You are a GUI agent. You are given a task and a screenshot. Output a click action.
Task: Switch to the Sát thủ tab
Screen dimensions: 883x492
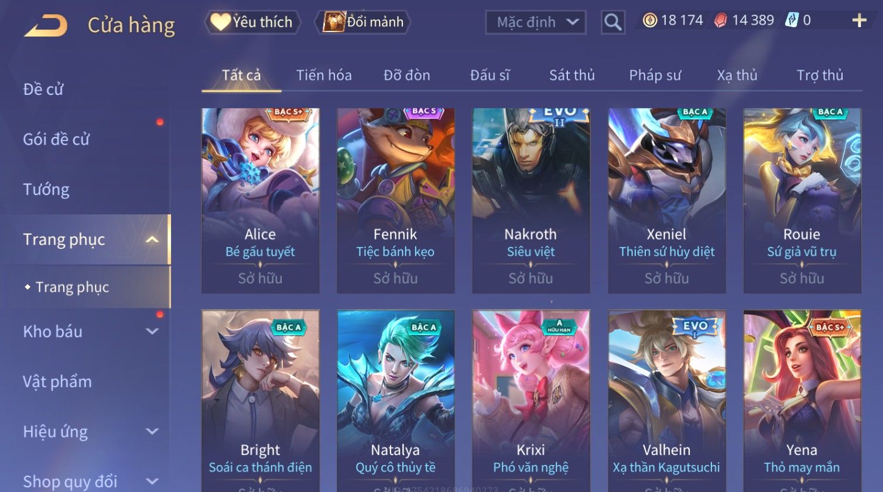[572, 75]
